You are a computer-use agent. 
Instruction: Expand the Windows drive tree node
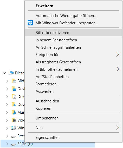coord(7,128)
